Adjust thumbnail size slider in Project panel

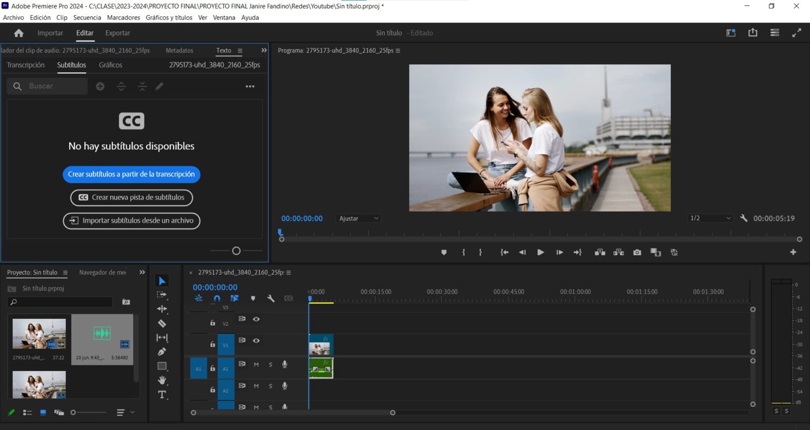tap(73, 413)
